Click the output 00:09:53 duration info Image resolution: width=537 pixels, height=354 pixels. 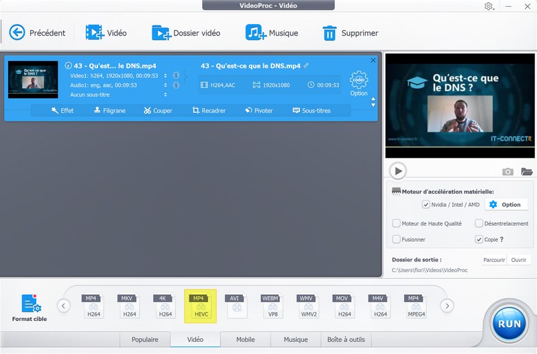pos(324,85)
